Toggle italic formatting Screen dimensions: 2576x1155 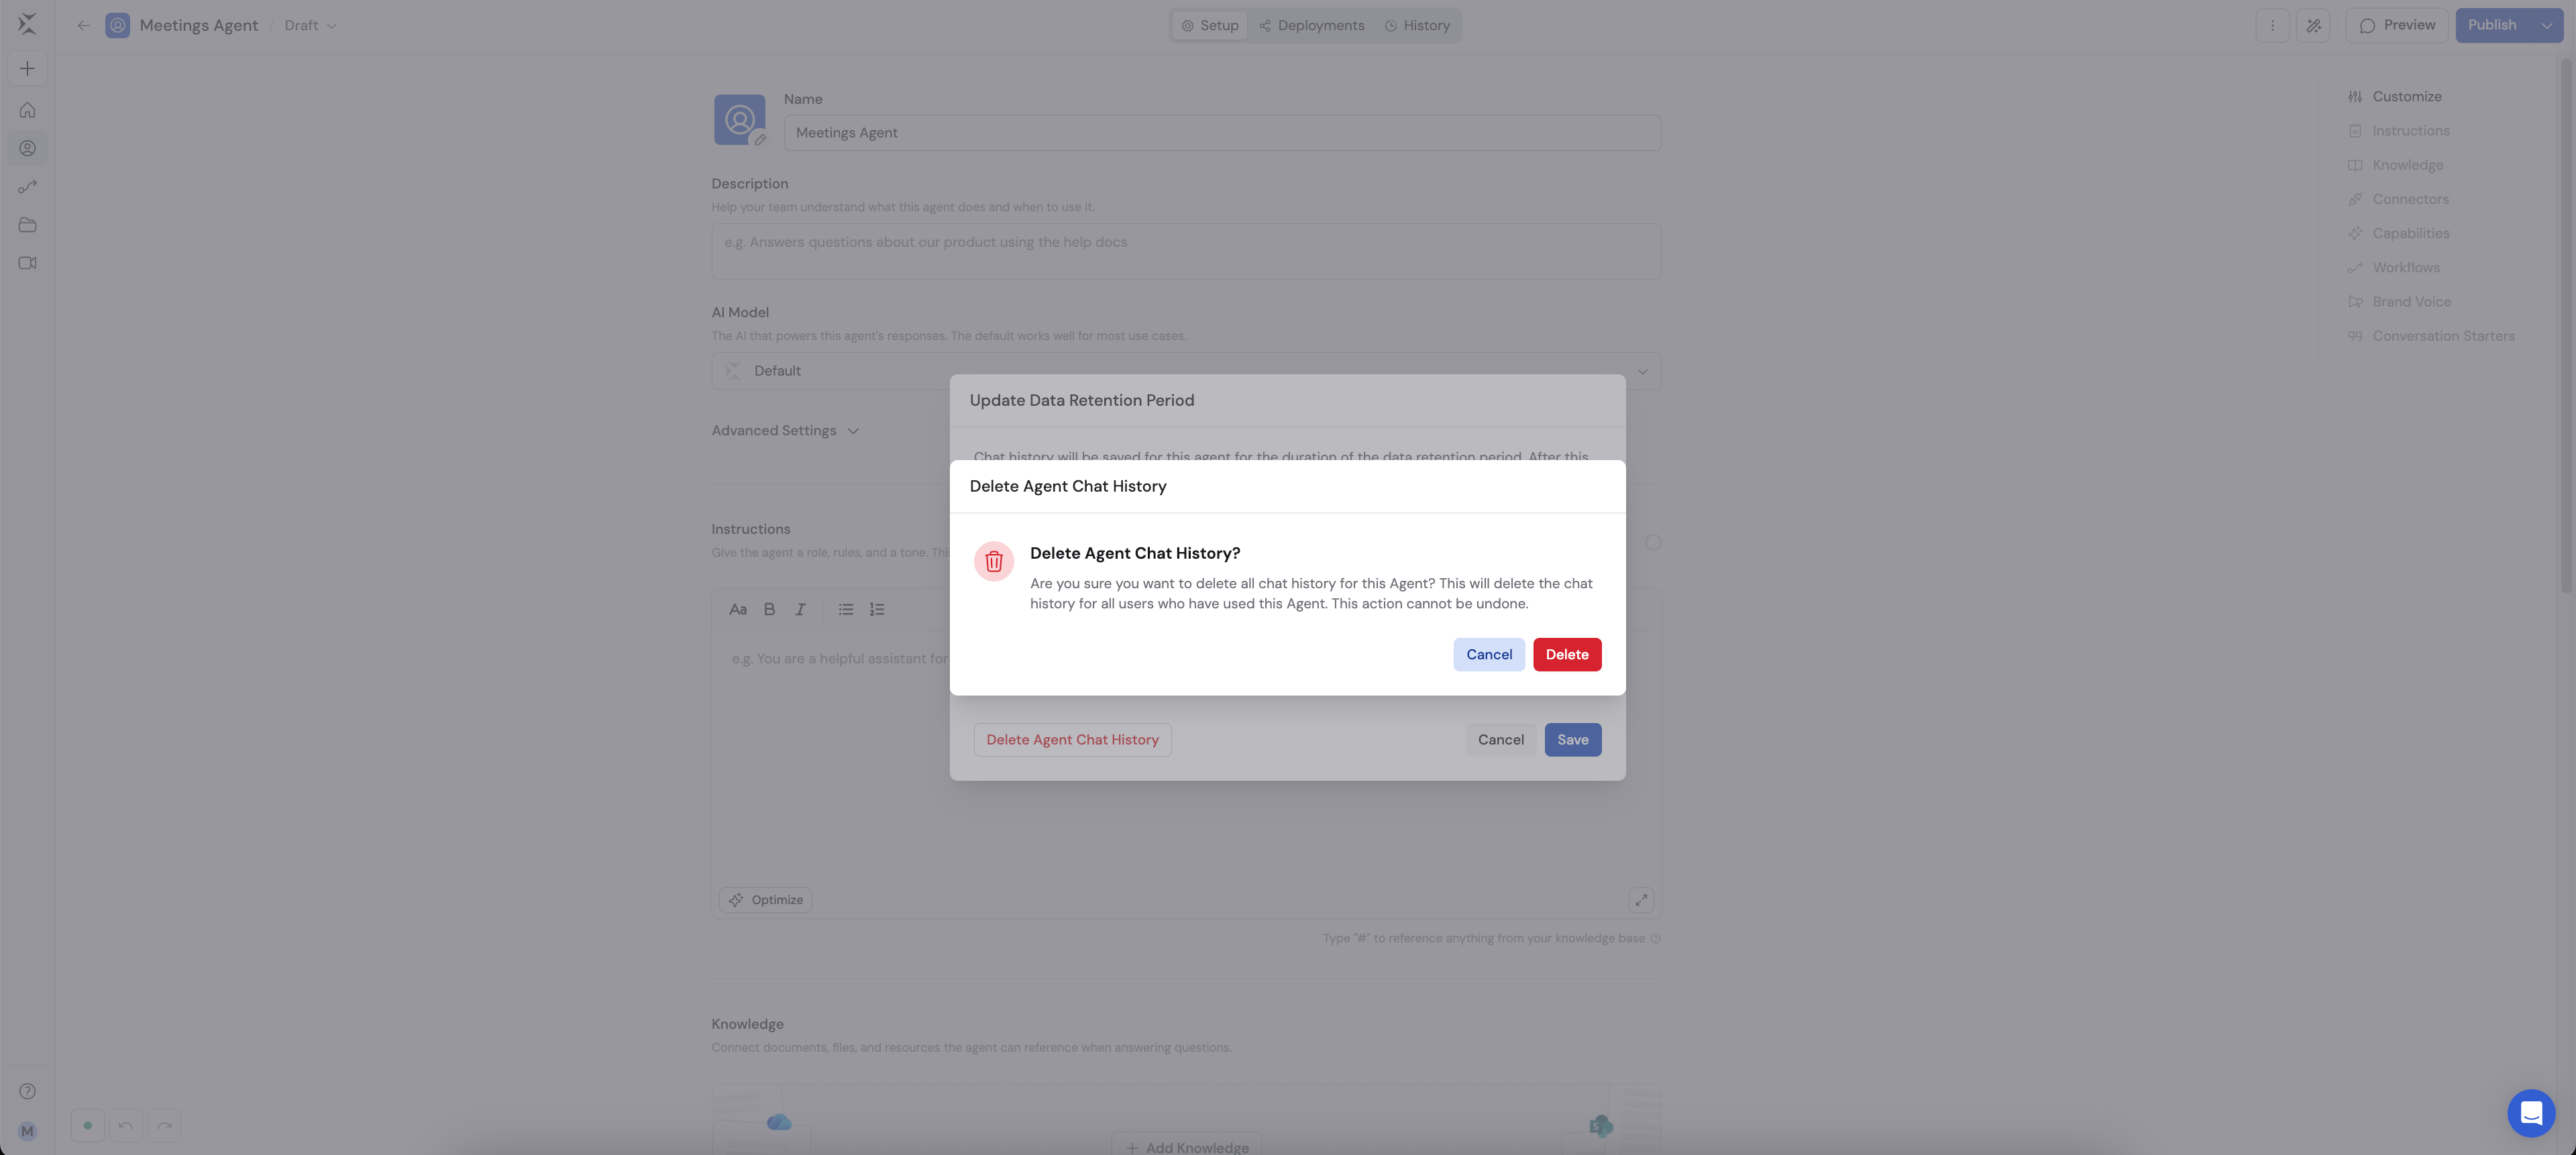click(800, 609)
